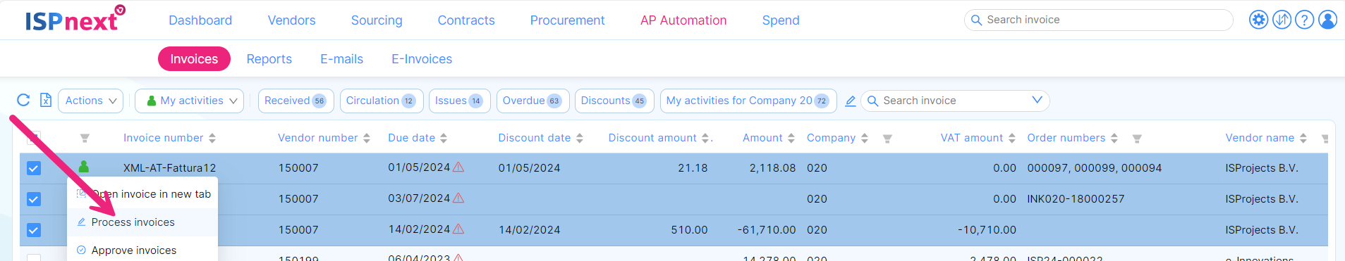Select My activities for Company 20 filter

click(748, 101)
